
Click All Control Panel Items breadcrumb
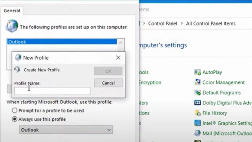(x=211, y=23)
